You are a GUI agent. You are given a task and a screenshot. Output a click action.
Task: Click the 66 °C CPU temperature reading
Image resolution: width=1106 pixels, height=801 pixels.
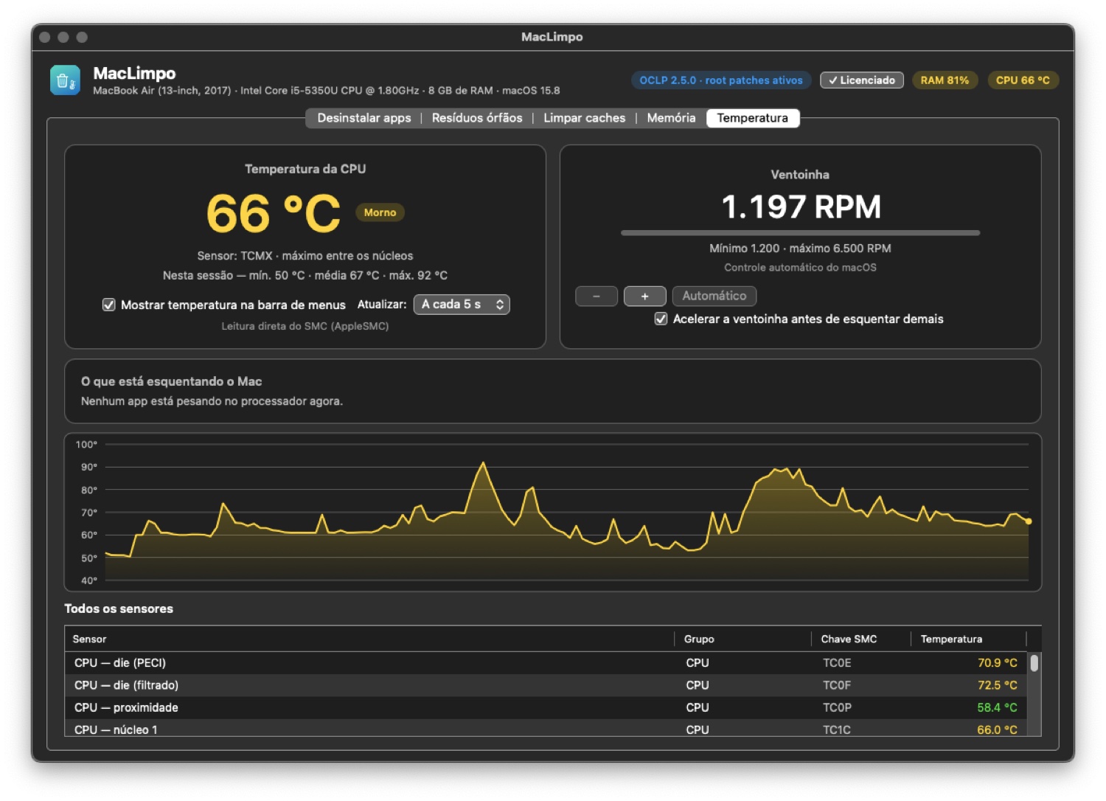pyautogui.click(x=274, y=214)
